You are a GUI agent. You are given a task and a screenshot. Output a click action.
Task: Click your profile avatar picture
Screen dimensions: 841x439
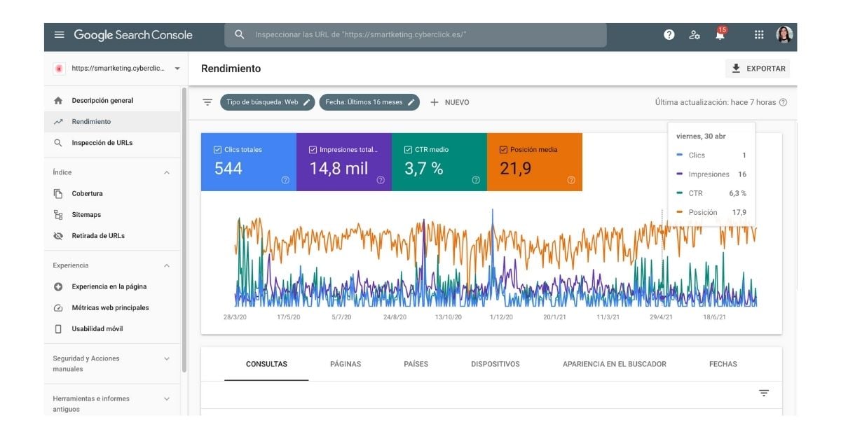(x=786, y=34)
